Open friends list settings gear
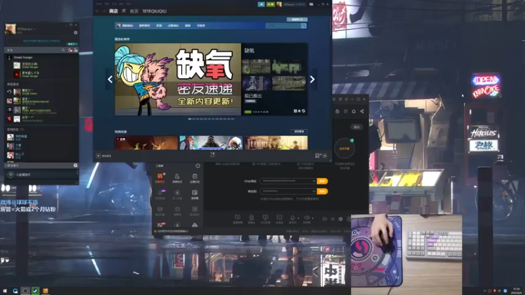 75,33
